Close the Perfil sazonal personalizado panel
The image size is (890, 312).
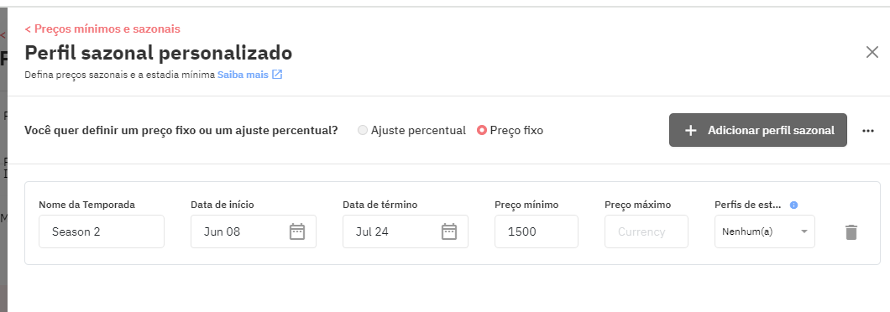point(872,52)
